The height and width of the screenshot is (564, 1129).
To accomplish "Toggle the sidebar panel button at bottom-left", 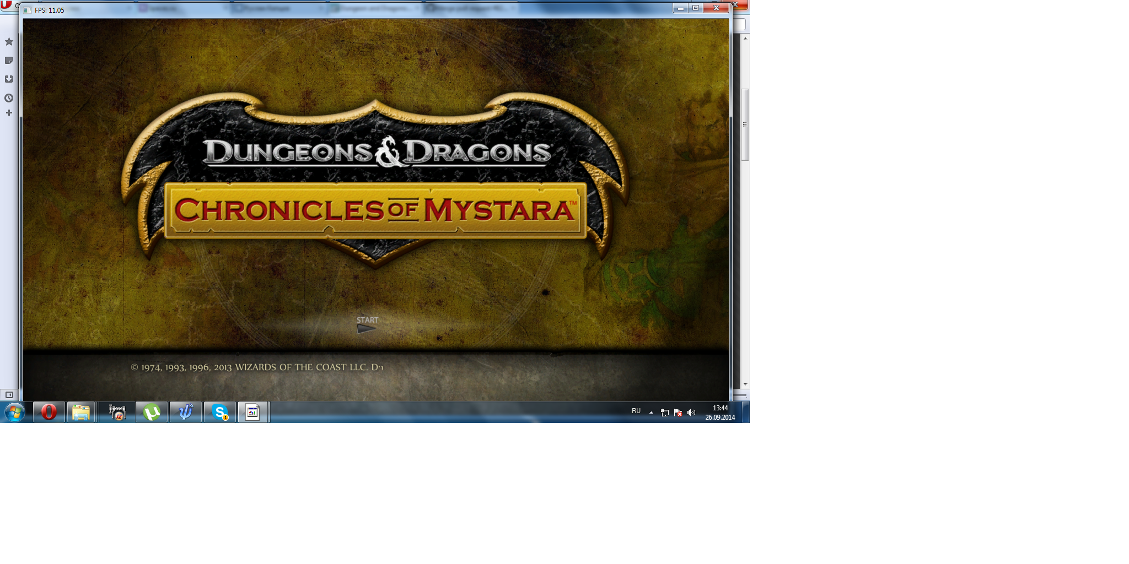I will click(x=9, y=395).
